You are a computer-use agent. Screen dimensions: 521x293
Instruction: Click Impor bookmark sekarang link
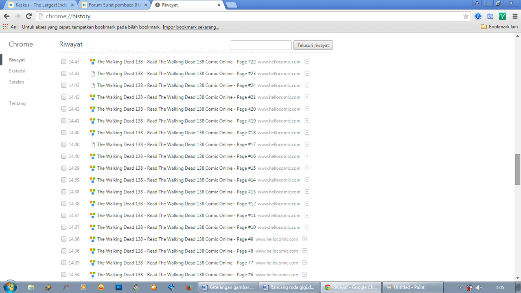(x=191, y=27)
